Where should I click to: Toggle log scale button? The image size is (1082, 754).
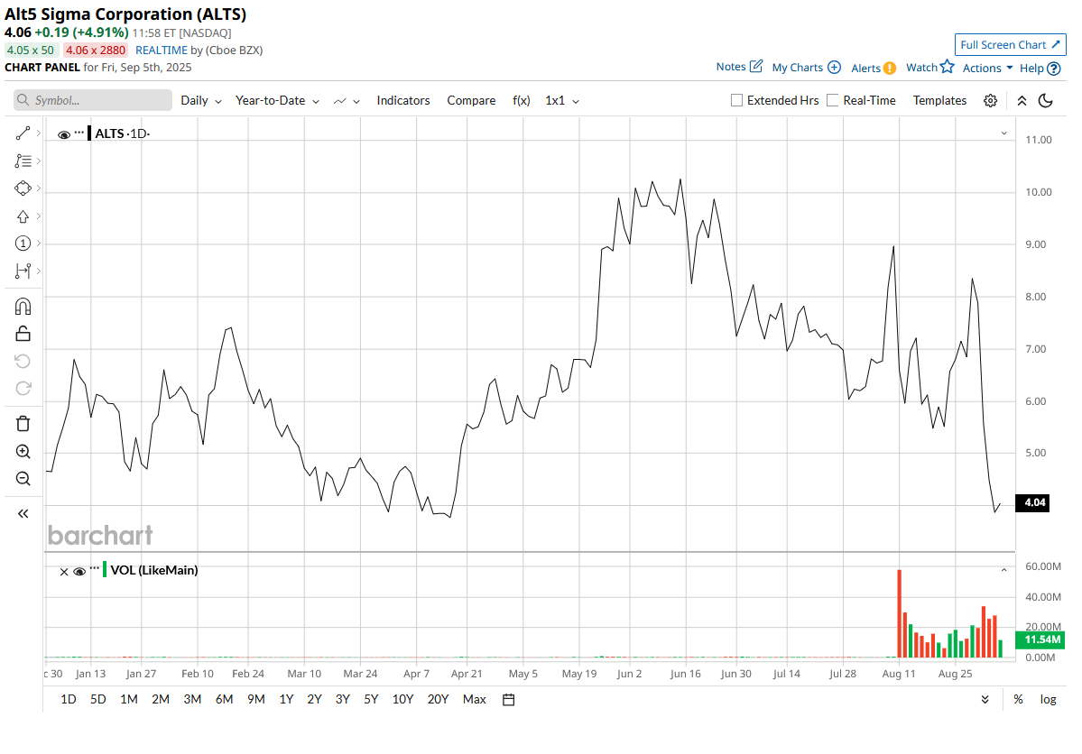1049,700
